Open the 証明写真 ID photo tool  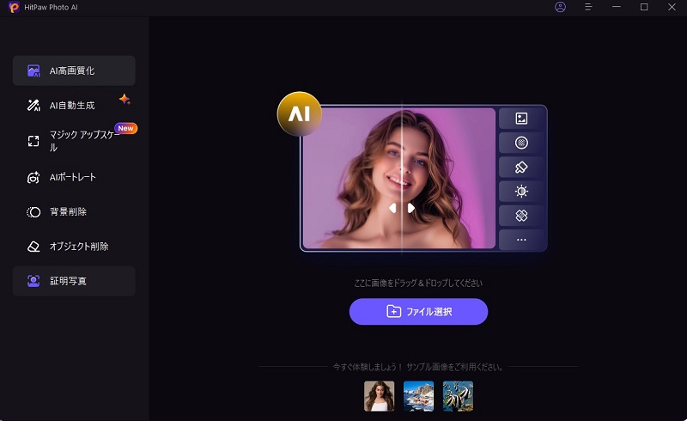click(74, 281)
